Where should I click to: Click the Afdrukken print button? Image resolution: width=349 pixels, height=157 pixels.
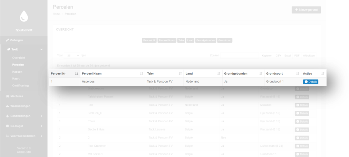309,55
